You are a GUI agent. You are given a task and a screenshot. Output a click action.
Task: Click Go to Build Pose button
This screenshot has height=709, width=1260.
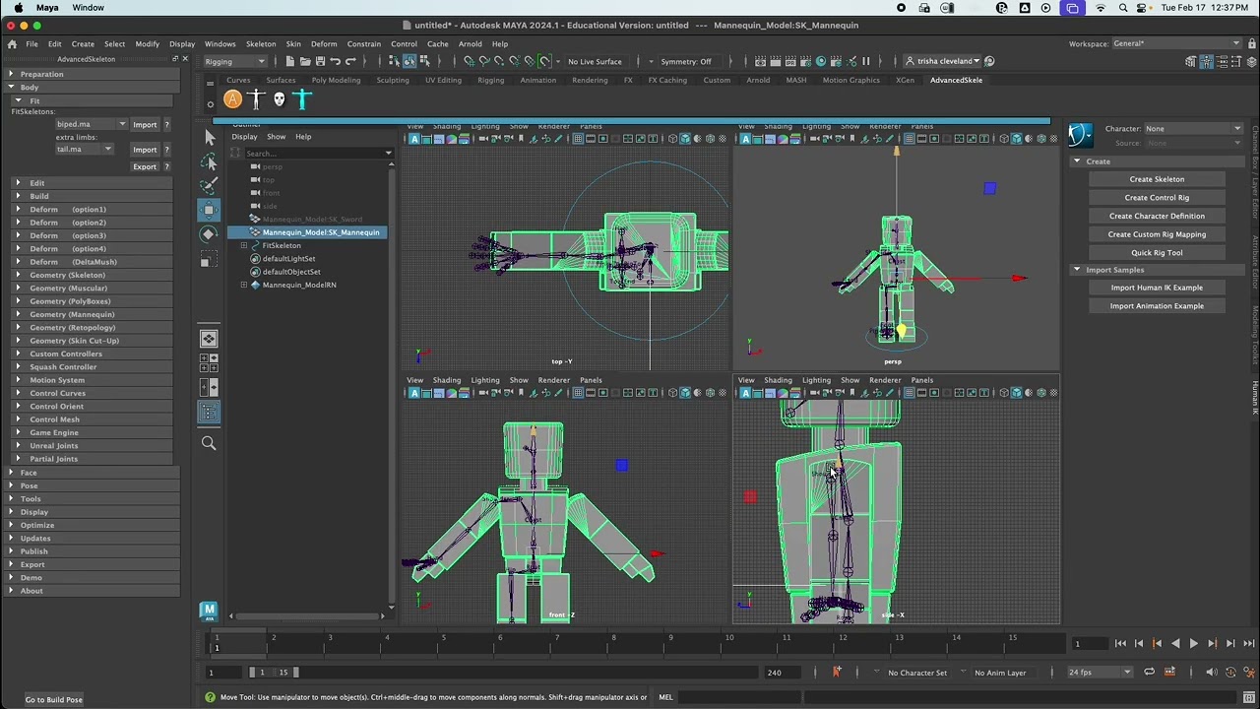pos(54,699)
